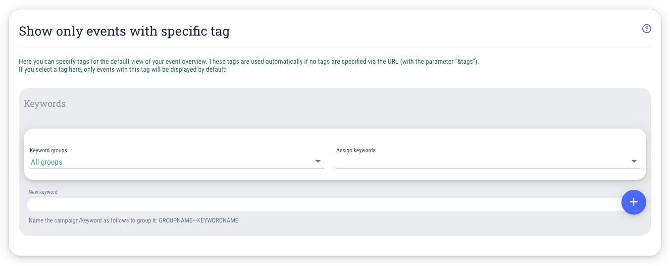Click the 'If you select a tag here' sentence
Screen dimensions: 670x266
pos(123,70)
